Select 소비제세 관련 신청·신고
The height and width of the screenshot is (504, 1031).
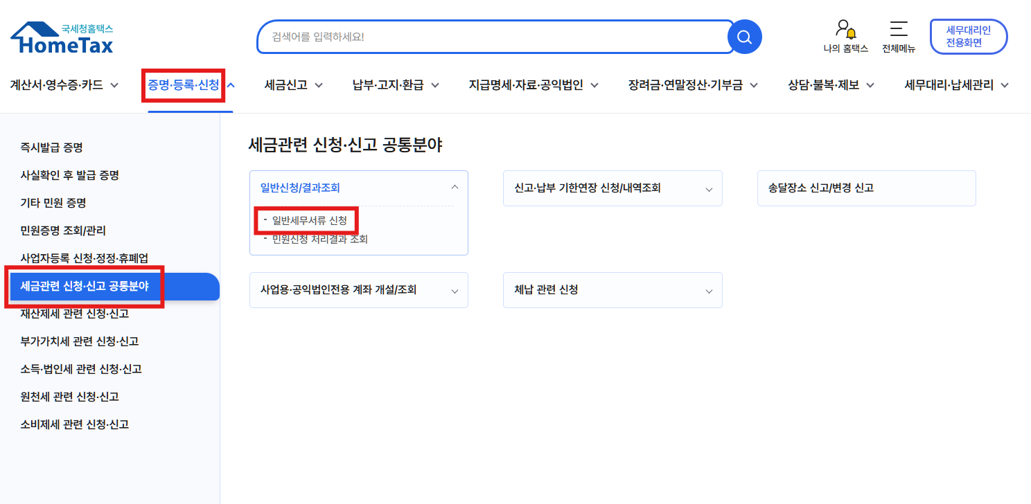pos(75,424)
